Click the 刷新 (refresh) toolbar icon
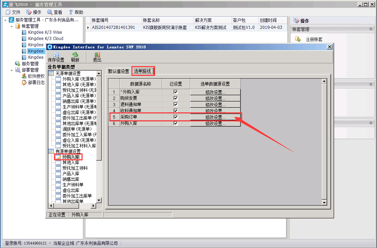Viewport: 377px width, 248px height. [x=75, y=55]
